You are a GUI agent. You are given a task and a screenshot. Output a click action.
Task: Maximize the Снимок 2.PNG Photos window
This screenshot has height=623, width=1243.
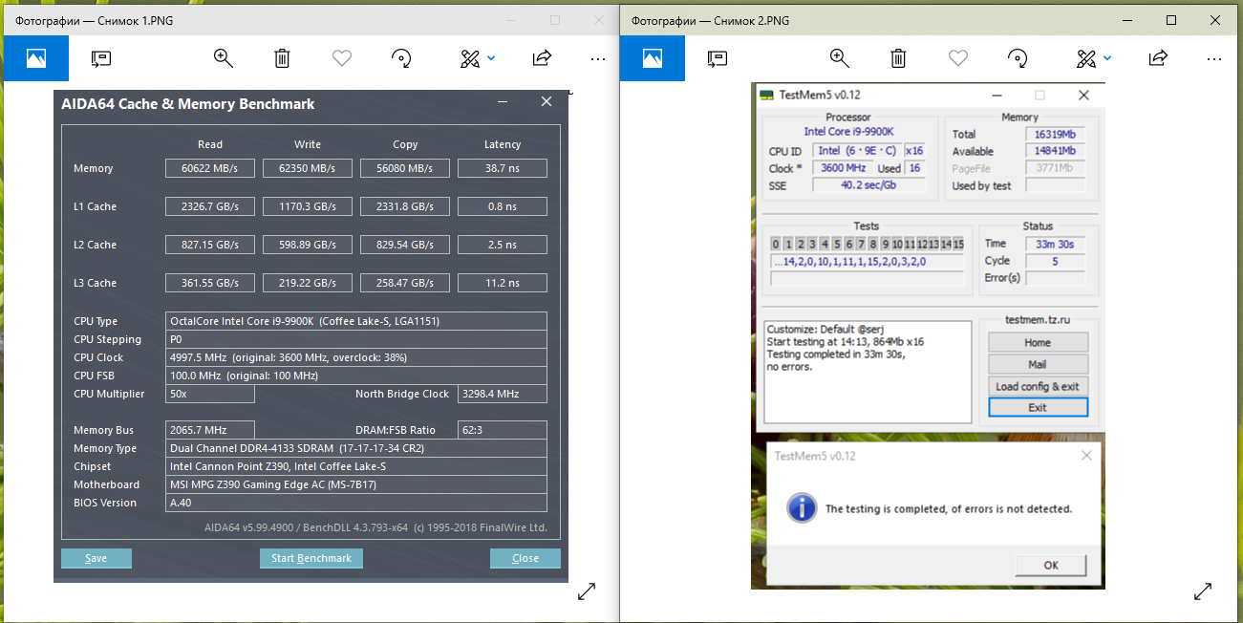[1171, 19]
